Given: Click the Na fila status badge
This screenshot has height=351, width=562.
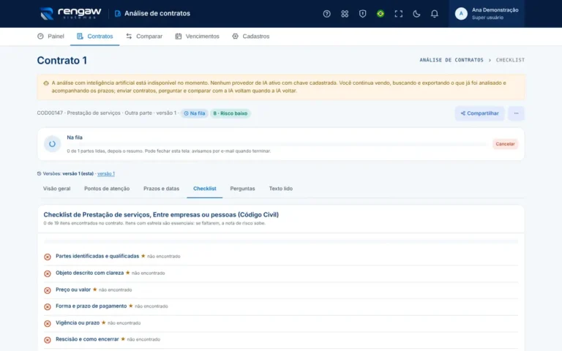Looking at the screenshot, I should point(194,113).
